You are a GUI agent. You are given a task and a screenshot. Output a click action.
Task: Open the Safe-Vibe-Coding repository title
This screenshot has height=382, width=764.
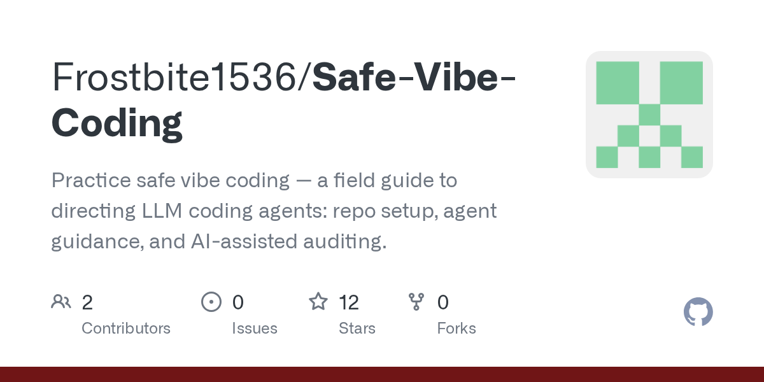click(285, 100)
